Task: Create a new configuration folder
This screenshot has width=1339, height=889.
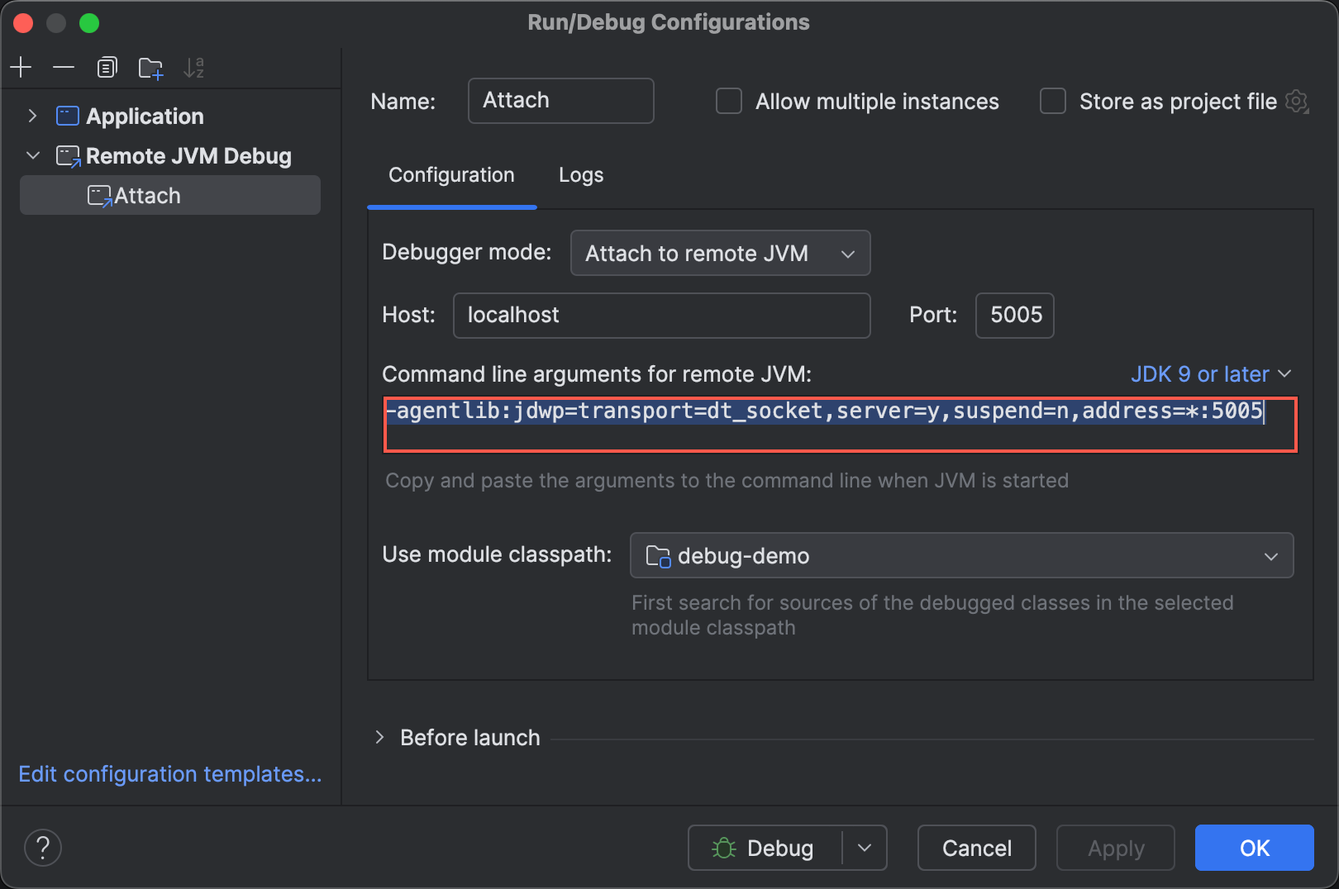Action: click(150, 68)
